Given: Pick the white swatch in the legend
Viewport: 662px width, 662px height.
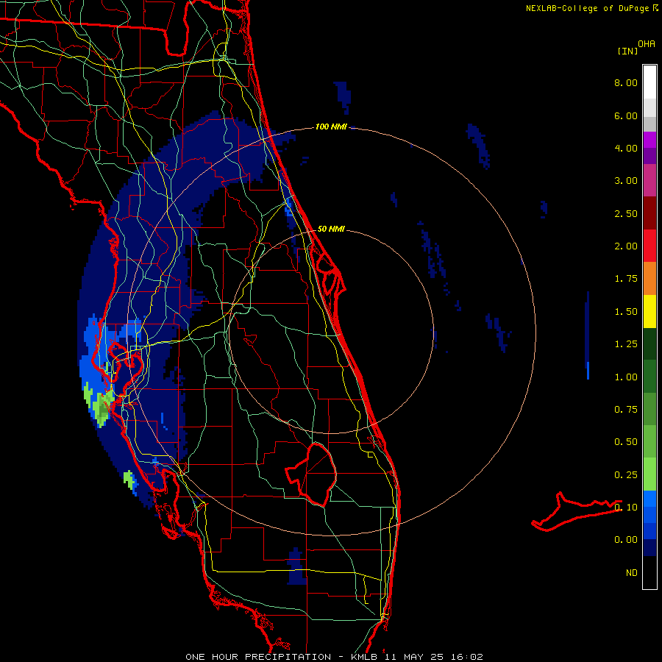Looking at the screenshot, I should pyautogui.click(x=649, y=82).
